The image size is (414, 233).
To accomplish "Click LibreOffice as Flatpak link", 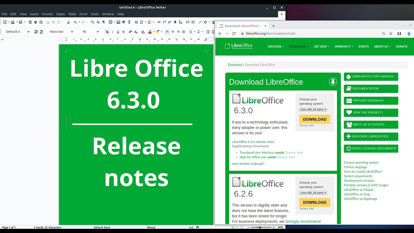I will pos(359,190).
